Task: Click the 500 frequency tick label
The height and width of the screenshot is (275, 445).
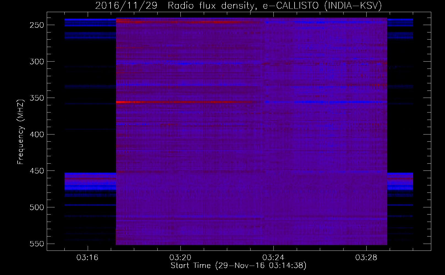Action: coord(37,207)
